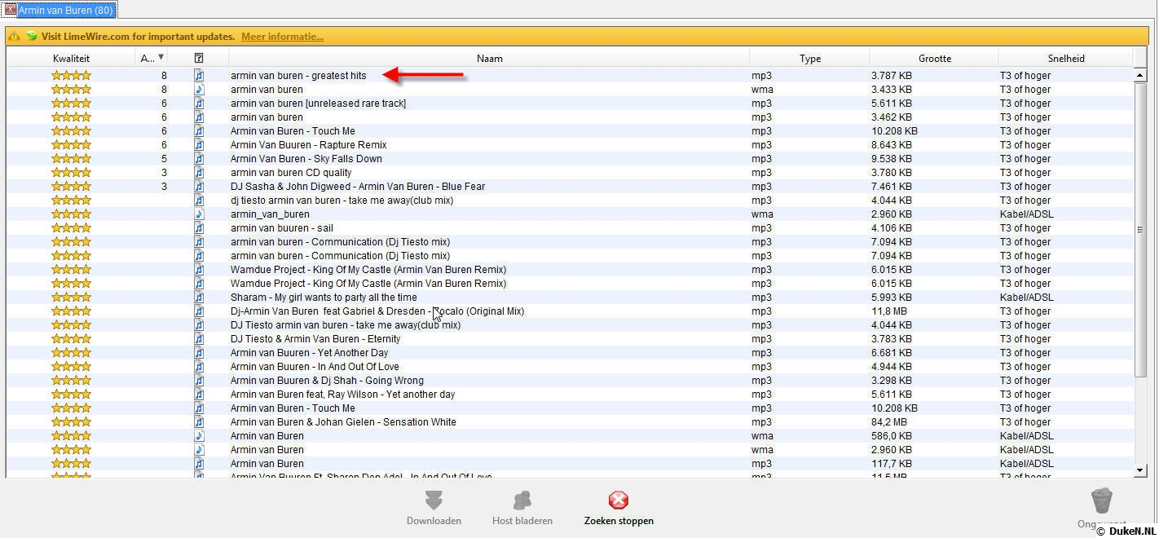1159x538 pixels.
Task: Click file icon of 'armin van buuren - sail'
Action: click(199, 227)
